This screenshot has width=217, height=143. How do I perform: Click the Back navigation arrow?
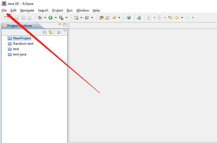click(x=177, y=18)
